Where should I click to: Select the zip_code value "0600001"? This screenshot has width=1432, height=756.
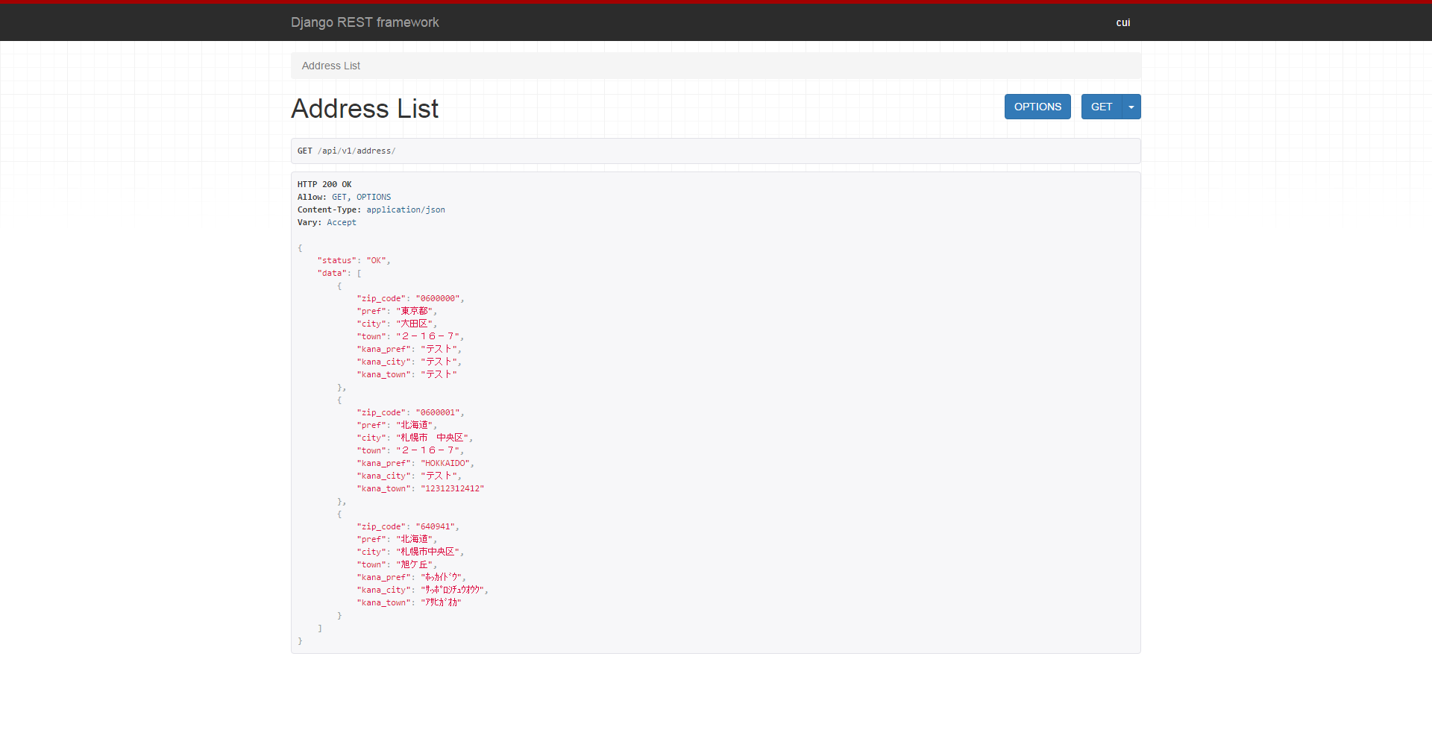(x=438, y=412)
